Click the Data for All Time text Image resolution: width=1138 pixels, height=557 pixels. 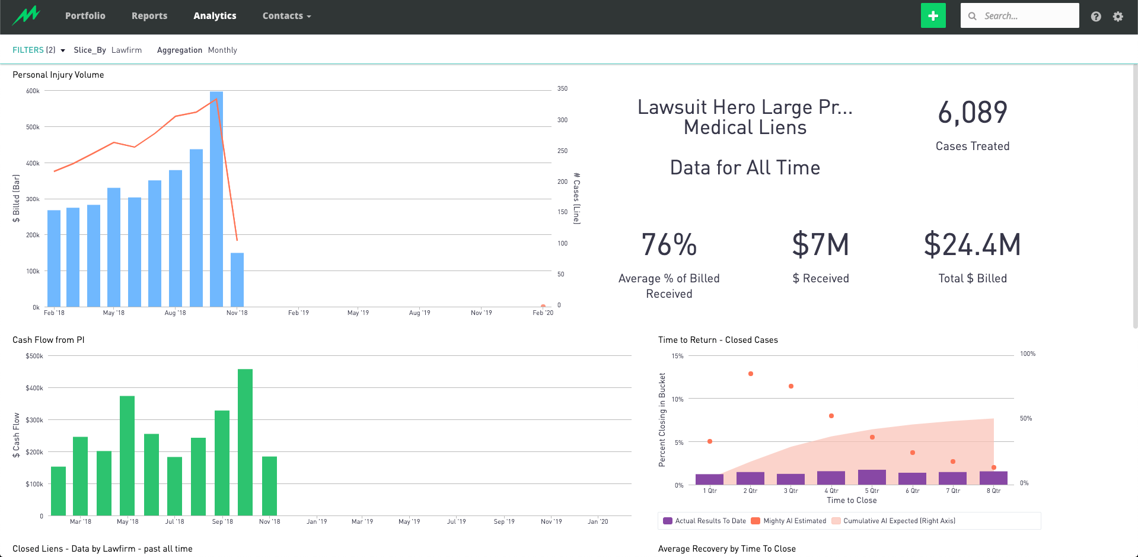click(745, 167)
